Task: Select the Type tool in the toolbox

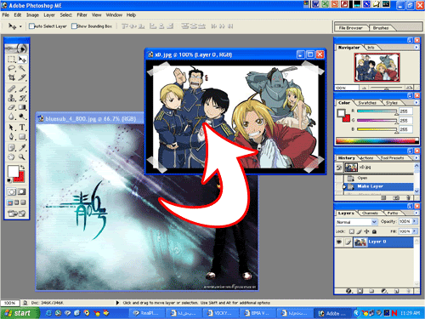Action: click(22, 128)
